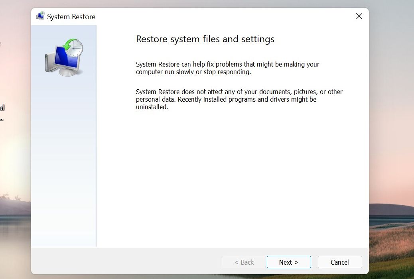Click the Next > button

point(289,262)
